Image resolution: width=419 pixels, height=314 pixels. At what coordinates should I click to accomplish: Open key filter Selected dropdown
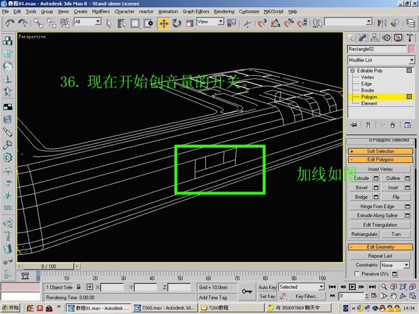[302, 287]
